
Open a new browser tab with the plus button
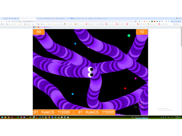point(105,19)
